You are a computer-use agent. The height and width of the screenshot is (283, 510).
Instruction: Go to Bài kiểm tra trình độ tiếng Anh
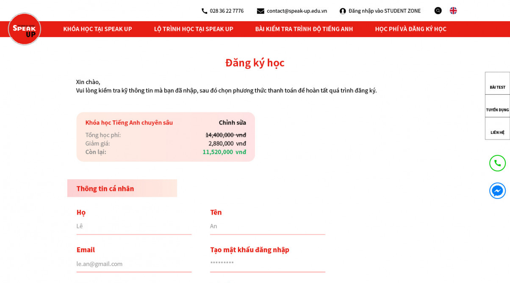pos(304,29)
